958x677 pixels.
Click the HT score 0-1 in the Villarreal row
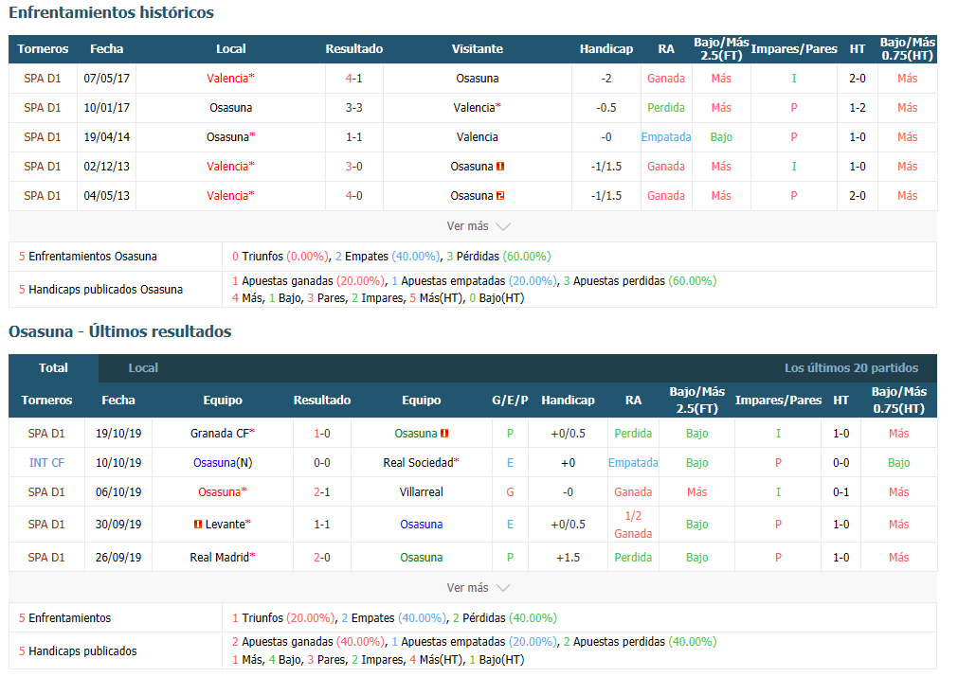tap(841, 491)
